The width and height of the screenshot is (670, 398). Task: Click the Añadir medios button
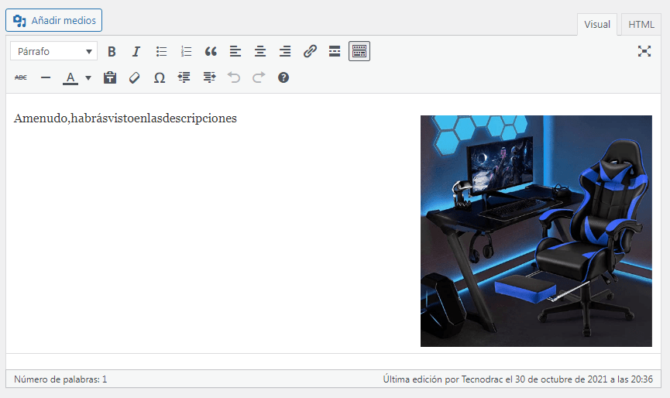[54, 20]
